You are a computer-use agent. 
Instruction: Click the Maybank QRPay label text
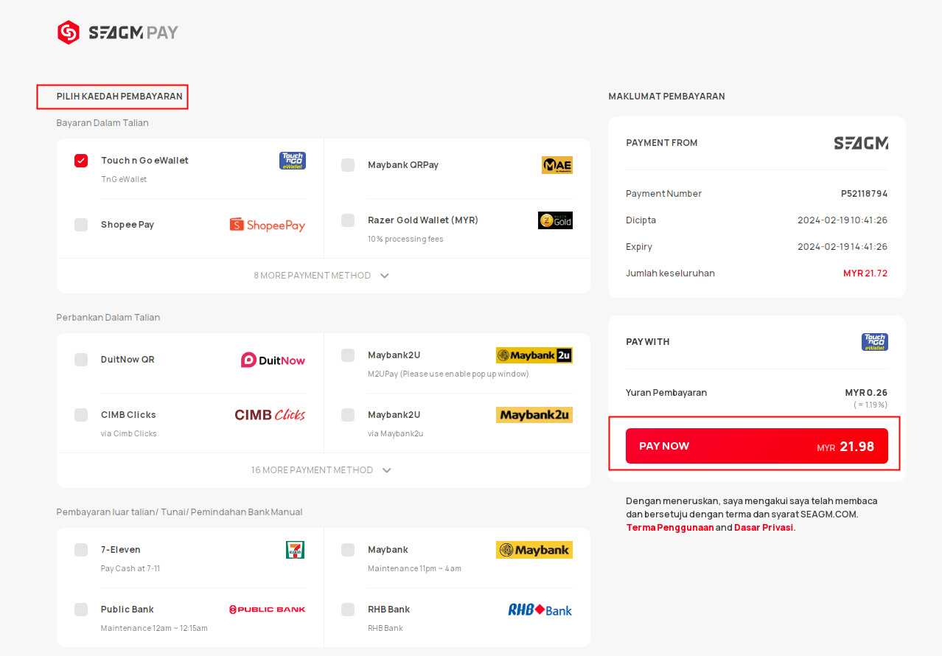click(403, 165)
